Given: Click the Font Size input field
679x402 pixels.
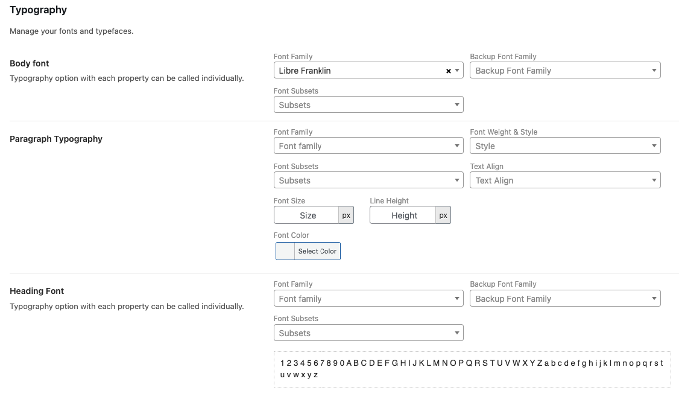Looking at the screenshot, I should [307, 215].
